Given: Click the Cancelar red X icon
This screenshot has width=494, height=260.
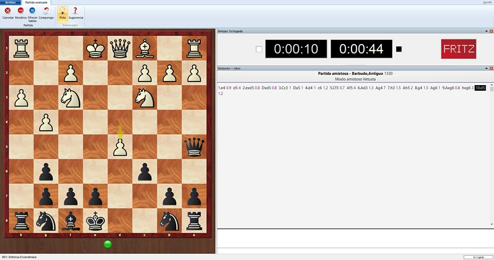Looking at the screenshot, I should [x=8, y=11].
